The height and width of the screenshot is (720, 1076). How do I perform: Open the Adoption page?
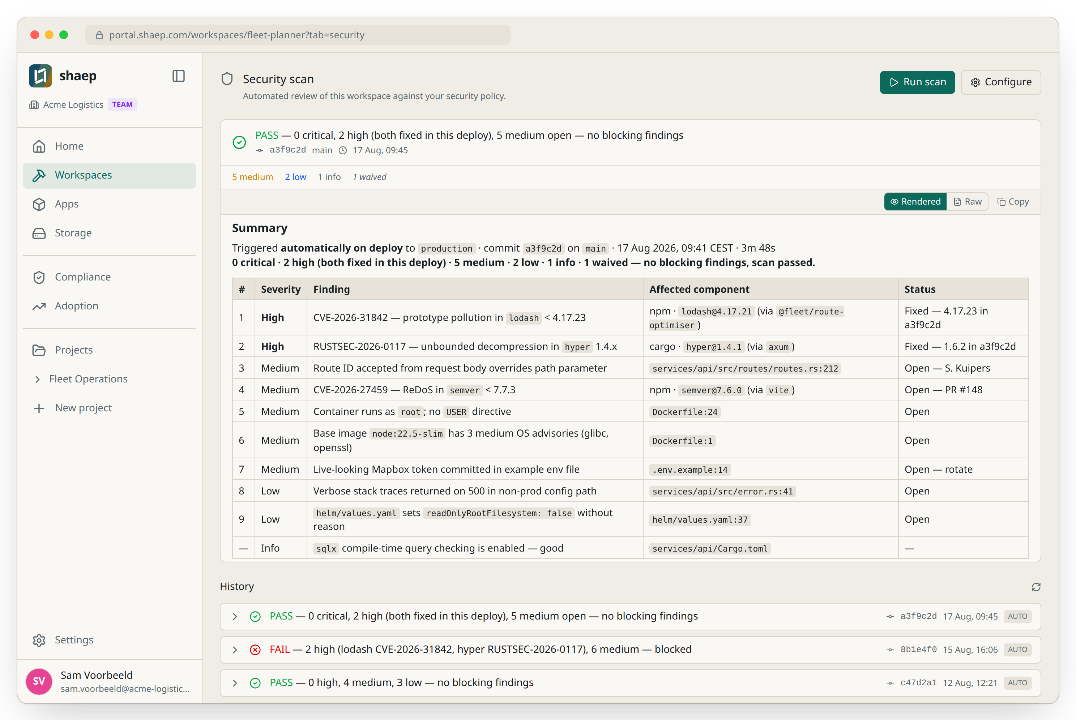point(109,306)
